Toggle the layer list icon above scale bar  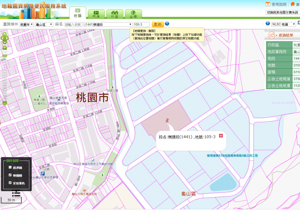pos(16,193)
